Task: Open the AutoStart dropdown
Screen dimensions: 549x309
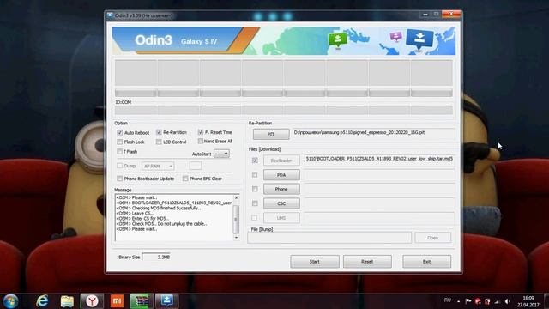Action: tap(221, 154)
